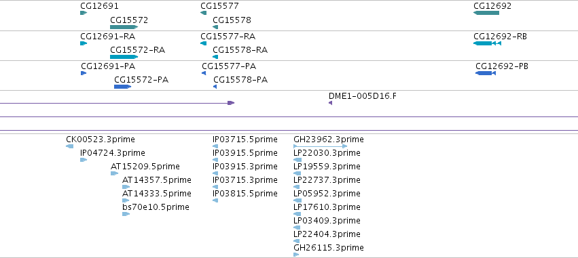
Task: Click the GH23962.3prime EST arrow line
Action: [x=321, y=146]
